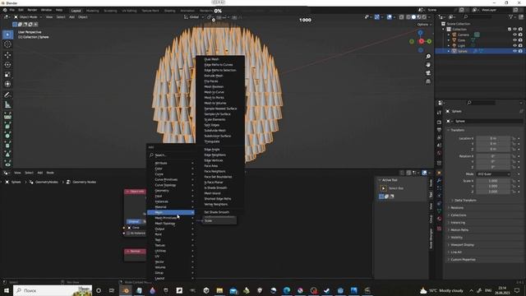This screenshot has height=296, width=526.
Task: Switch viewport to wireframe shading
Action: pyautogui.click(x=408, y=16)
